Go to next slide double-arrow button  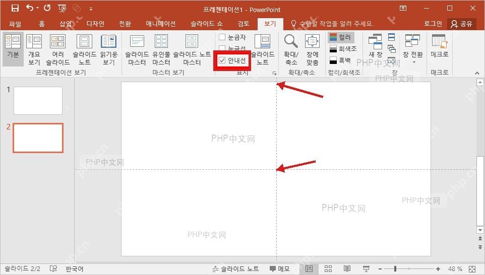click(x=480, y=247)
